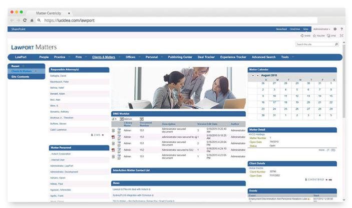Click the browser back arrow
Viewport: 352px width, 208px height.
(12, 21)
